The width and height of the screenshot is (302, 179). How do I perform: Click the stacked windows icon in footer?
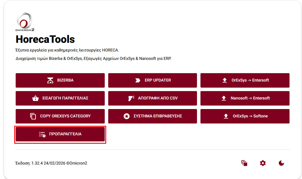pyautogui.click(x=244, y=163)
